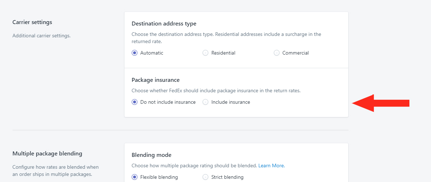Click the horizontal divider below Carrier settings
This screenshot has width=431, height=182.
point(180,130)
